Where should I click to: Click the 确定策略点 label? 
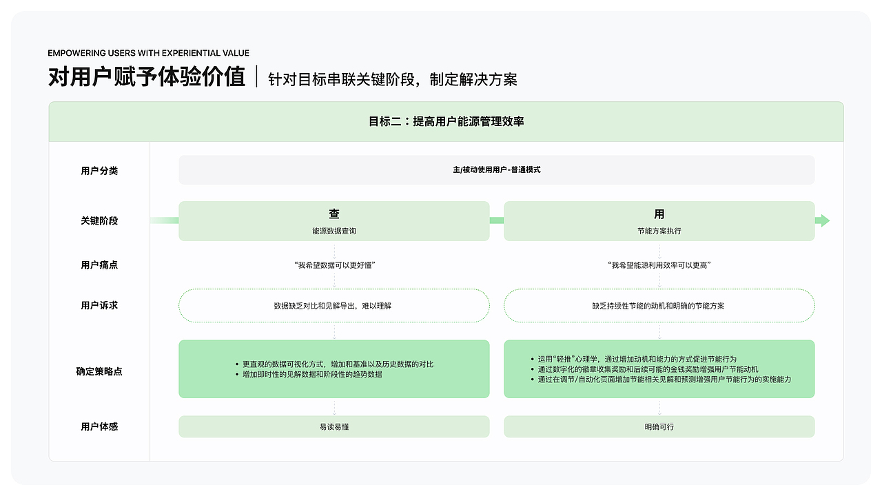99,371
